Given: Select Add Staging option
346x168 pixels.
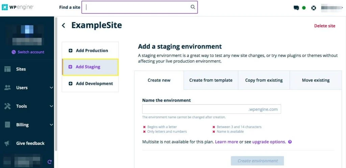Looking at the screenshot, I should (x=90, y=67).
